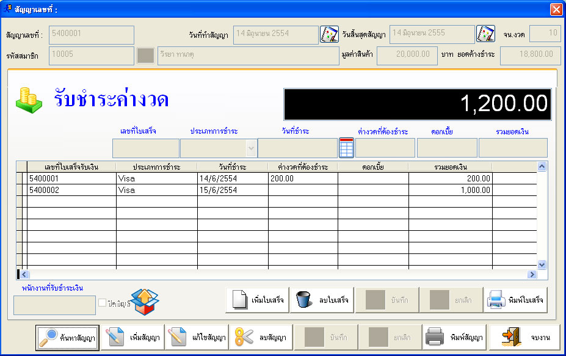The image size is (566, 356).
Task: Click the เลขที่ใบเสร็จ receipt number input field
Action: click(146, 148)
